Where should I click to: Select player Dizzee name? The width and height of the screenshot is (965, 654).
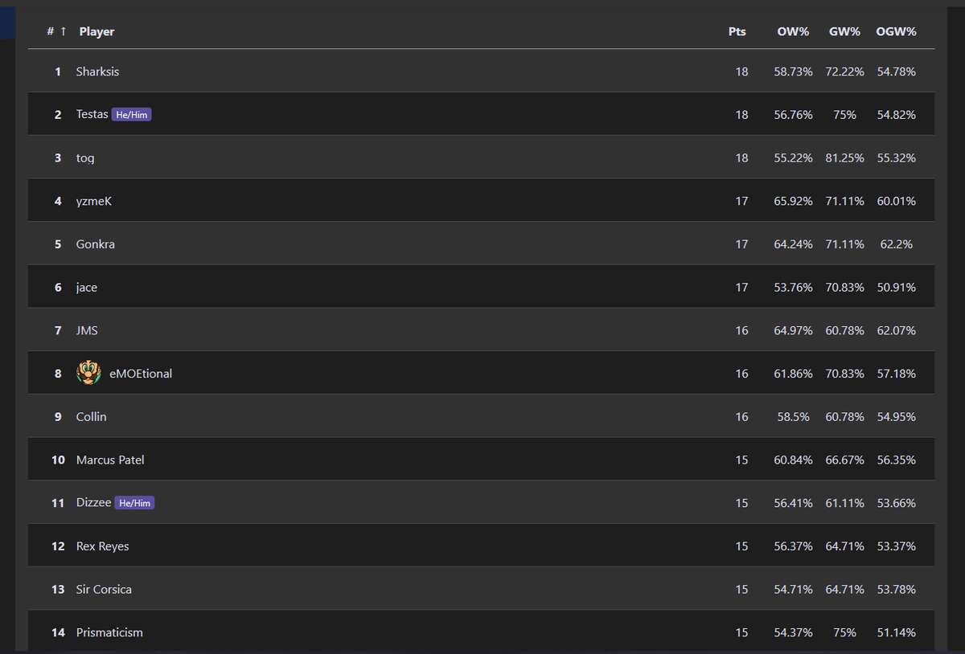(x=93, y=503)
